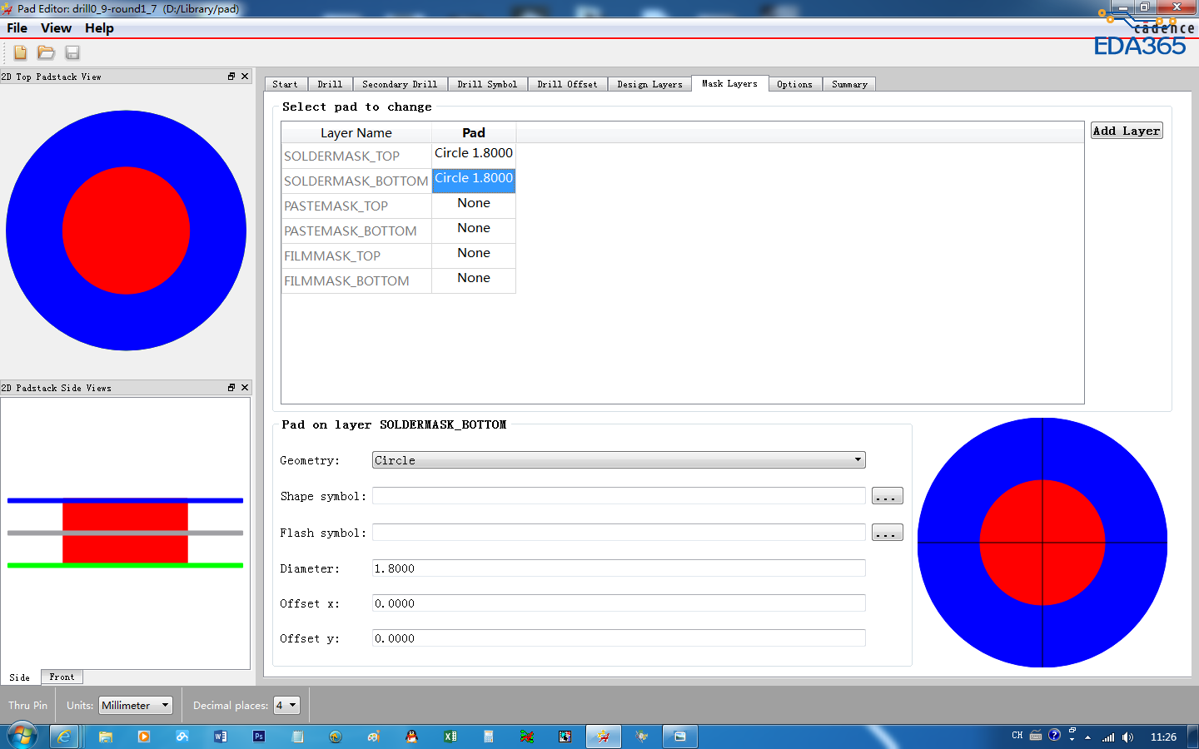Viewport: 1199px width, 749px height.
Task: Switch to the Drill Symbol tab
Action: coord(487,84)
